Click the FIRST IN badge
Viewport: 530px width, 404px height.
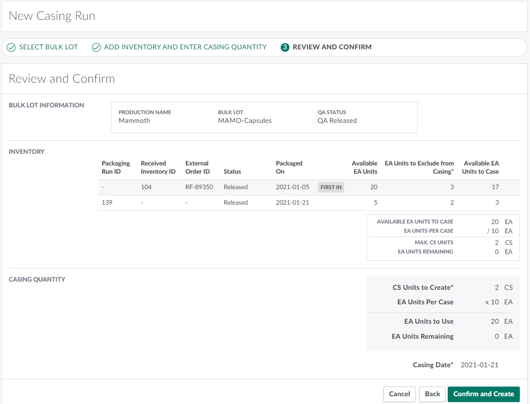point(331,187)
